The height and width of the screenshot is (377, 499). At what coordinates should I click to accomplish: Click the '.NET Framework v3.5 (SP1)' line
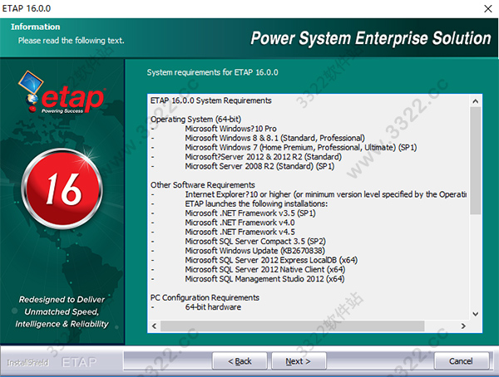[x=250, y=213]
